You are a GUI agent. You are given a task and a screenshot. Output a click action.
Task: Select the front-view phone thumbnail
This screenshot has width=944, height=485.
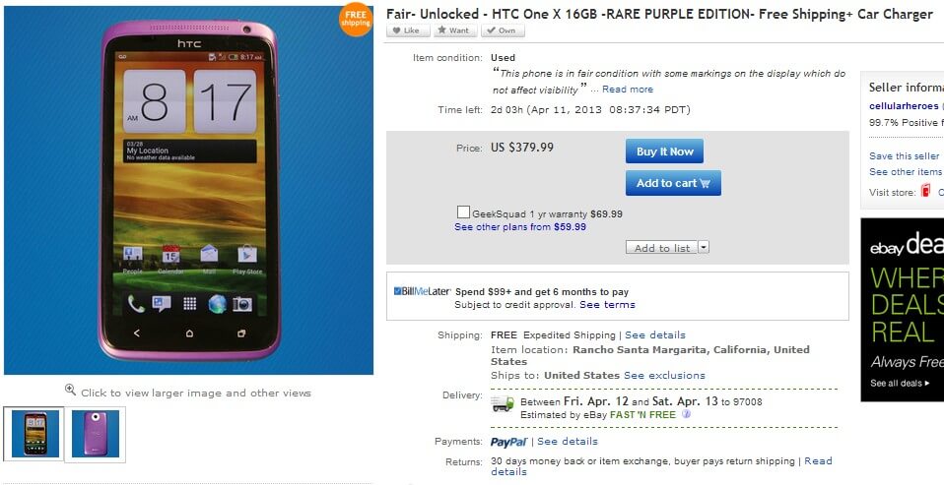tap(34, 433)
